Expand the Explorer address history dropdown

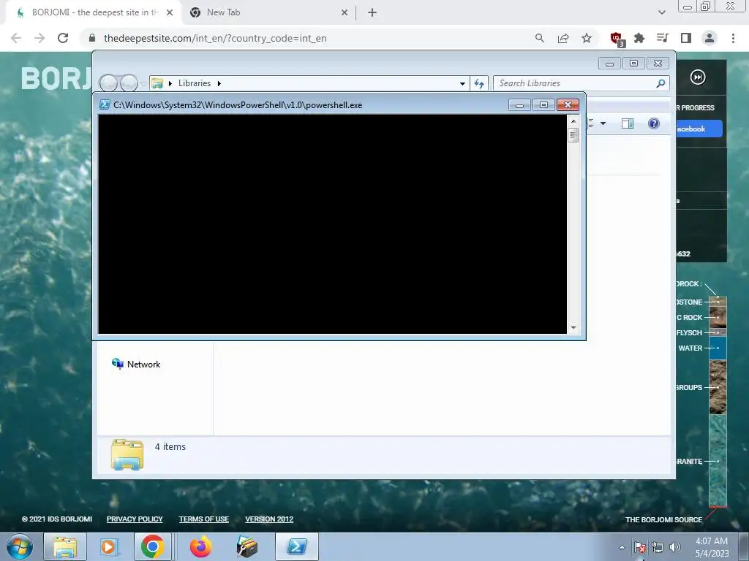pos(462,83)
